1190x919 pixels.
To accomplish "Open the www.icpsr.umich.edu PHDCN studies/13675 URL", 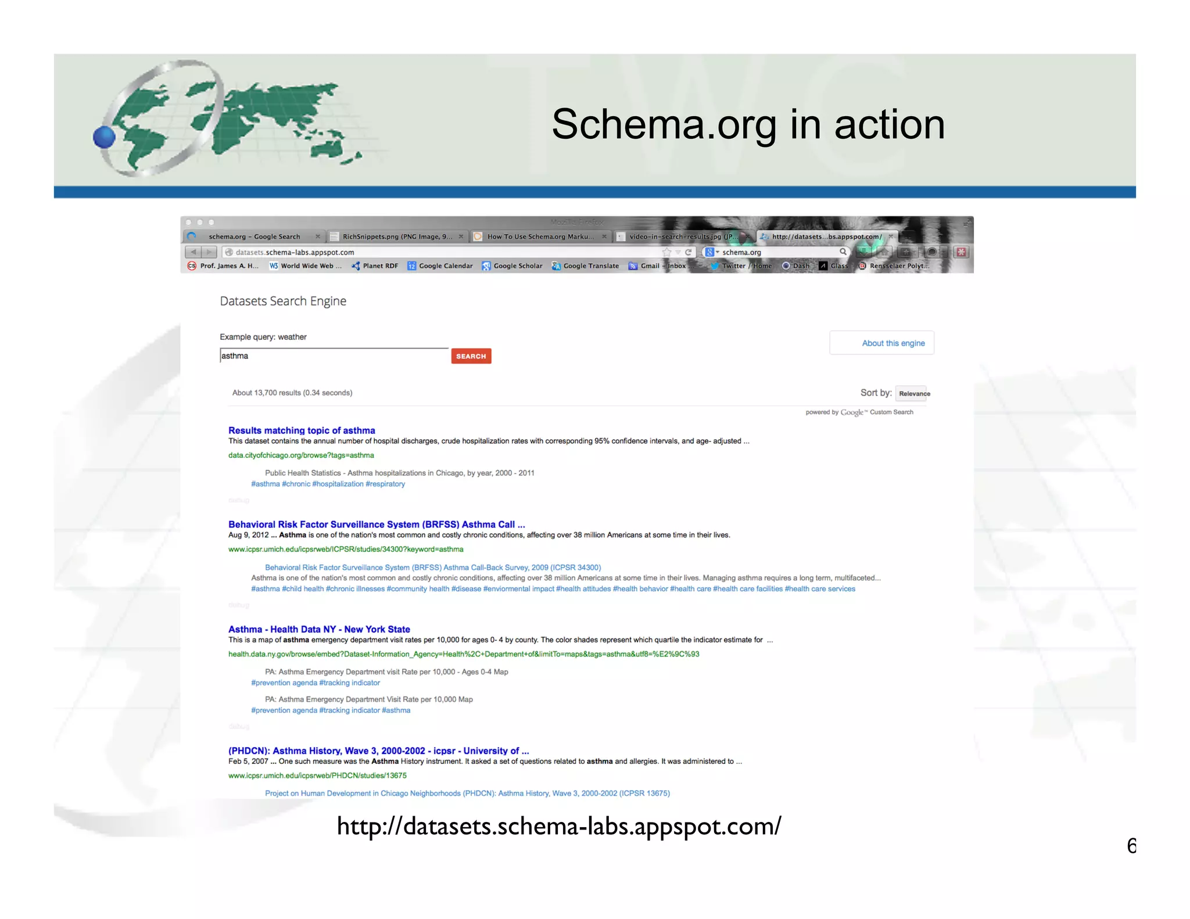I will (317, 776).
